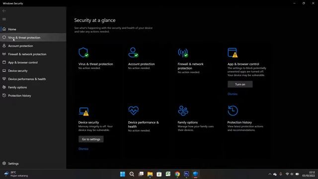Click the Family options people tile icon
318x179 pixels.
183,111
